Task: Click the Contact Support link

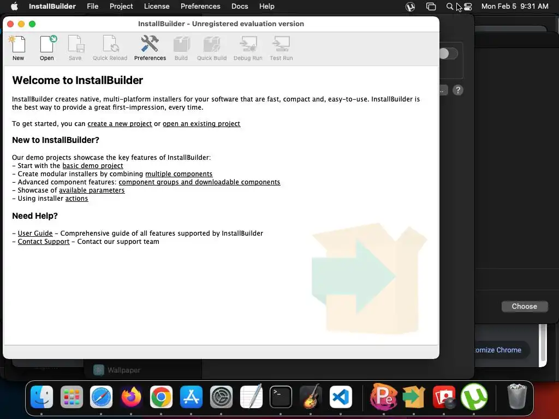Action: 44,242
